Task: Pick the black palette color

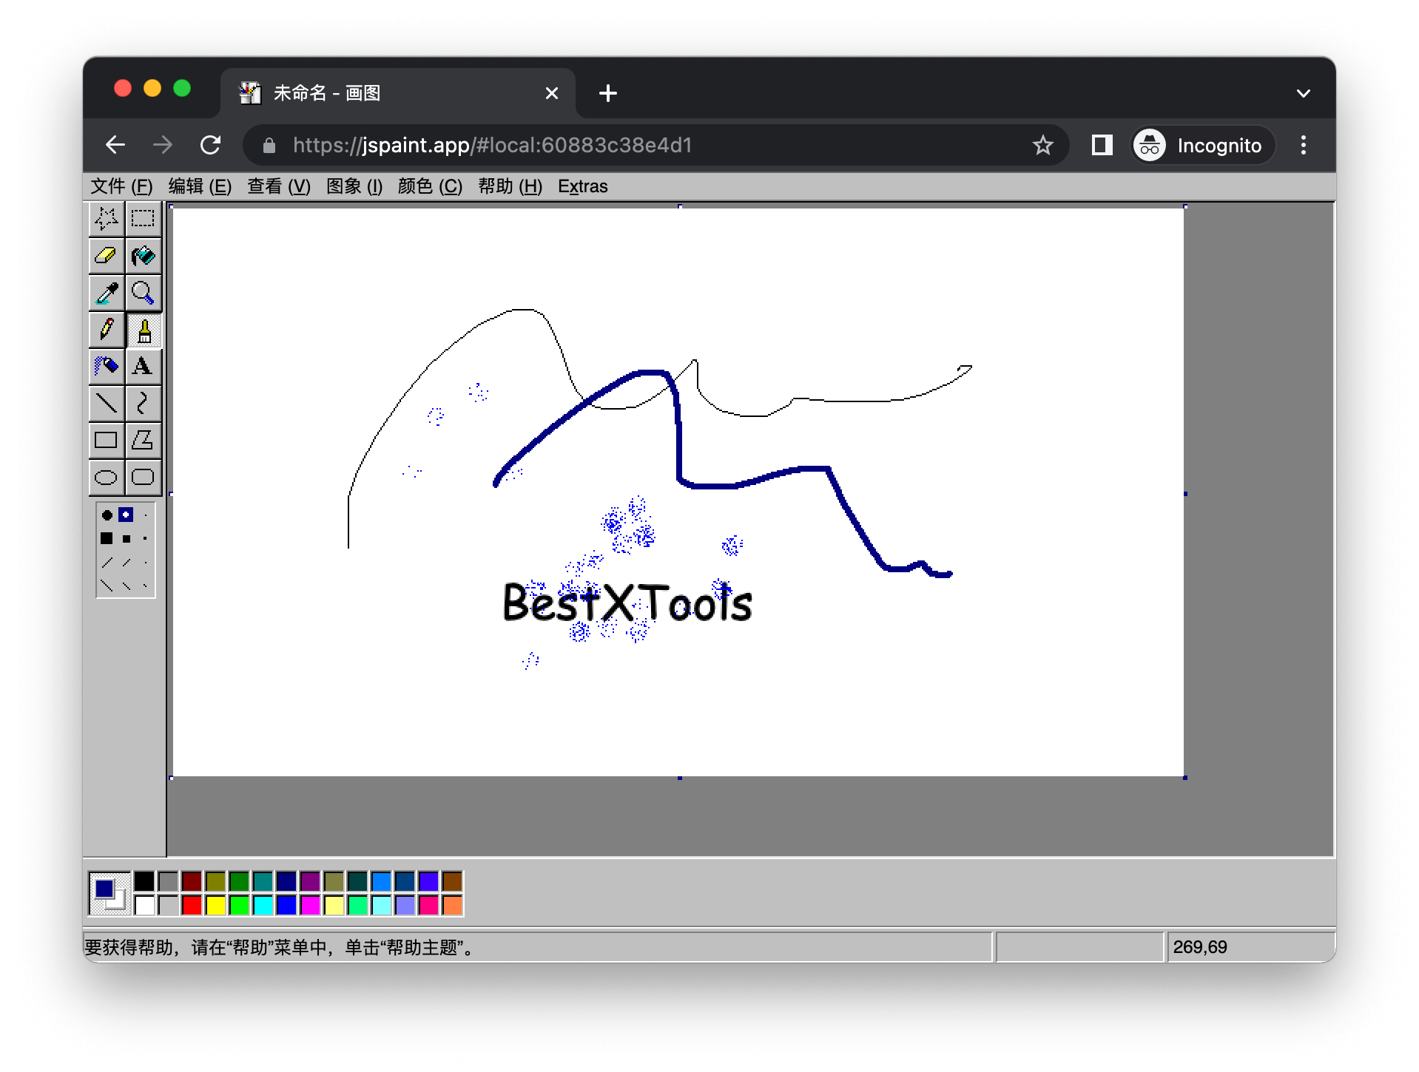Action: (145, 881)
